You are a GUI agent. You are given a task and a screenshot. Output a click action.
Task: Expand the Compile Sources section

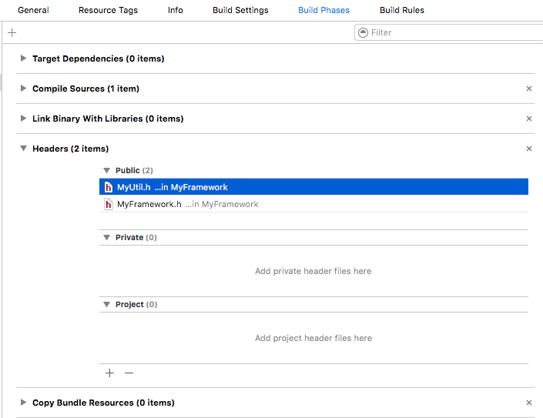[24, 89]
